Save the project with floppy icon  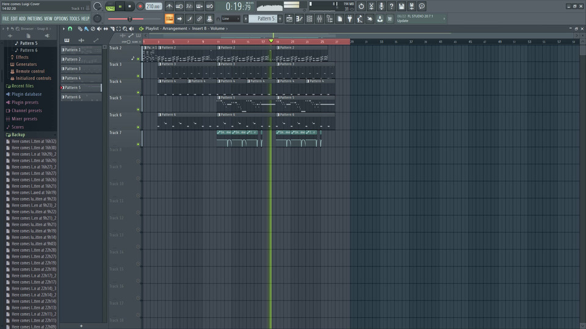pos(402,6)
